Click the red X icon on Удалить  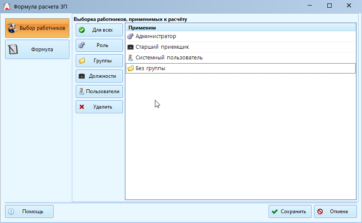(82, 107)
